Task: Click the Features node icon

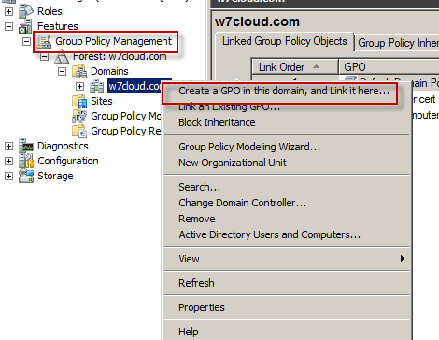Action: (25, 26)
